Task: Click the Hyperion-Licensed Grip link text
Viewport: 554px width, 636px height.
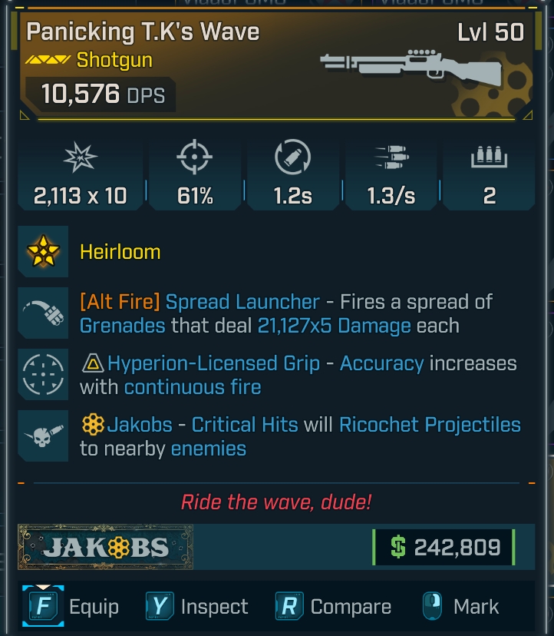Action: pos(213,363)
